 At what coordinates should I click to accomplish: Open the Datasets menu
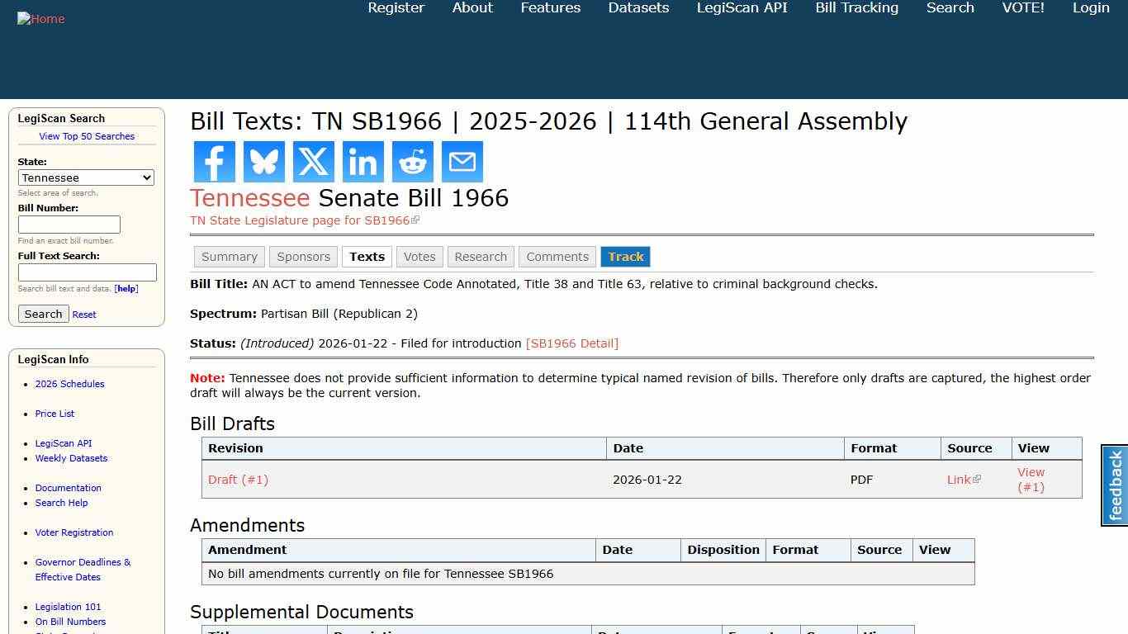(x=638, y=8)
